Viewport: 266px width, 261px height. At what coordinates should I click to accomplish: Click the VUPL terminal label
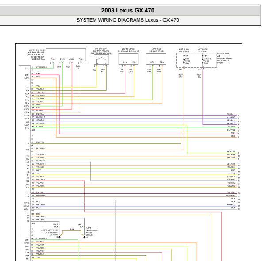(x=27, y=115)
